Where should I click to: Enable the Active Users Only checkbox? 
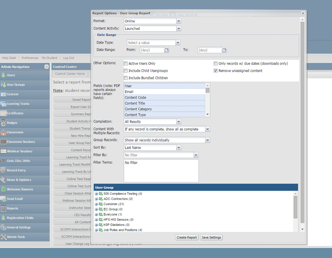coord(126,64)
